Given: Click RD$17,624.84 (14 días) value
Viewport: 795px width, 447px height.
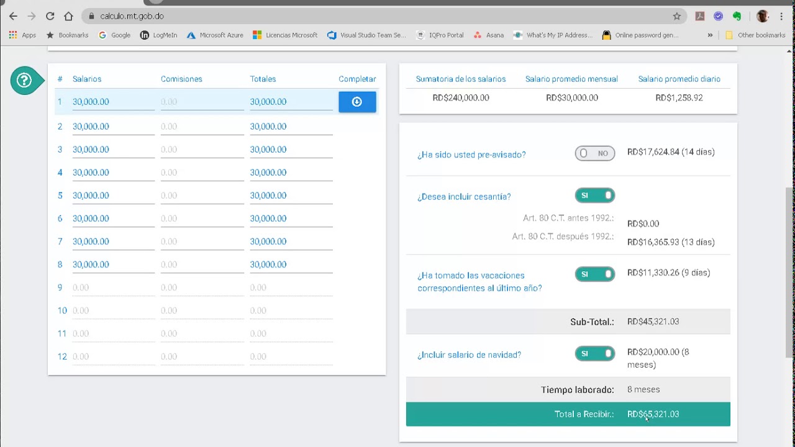Looking at the screenshot, I should point(671,152).
